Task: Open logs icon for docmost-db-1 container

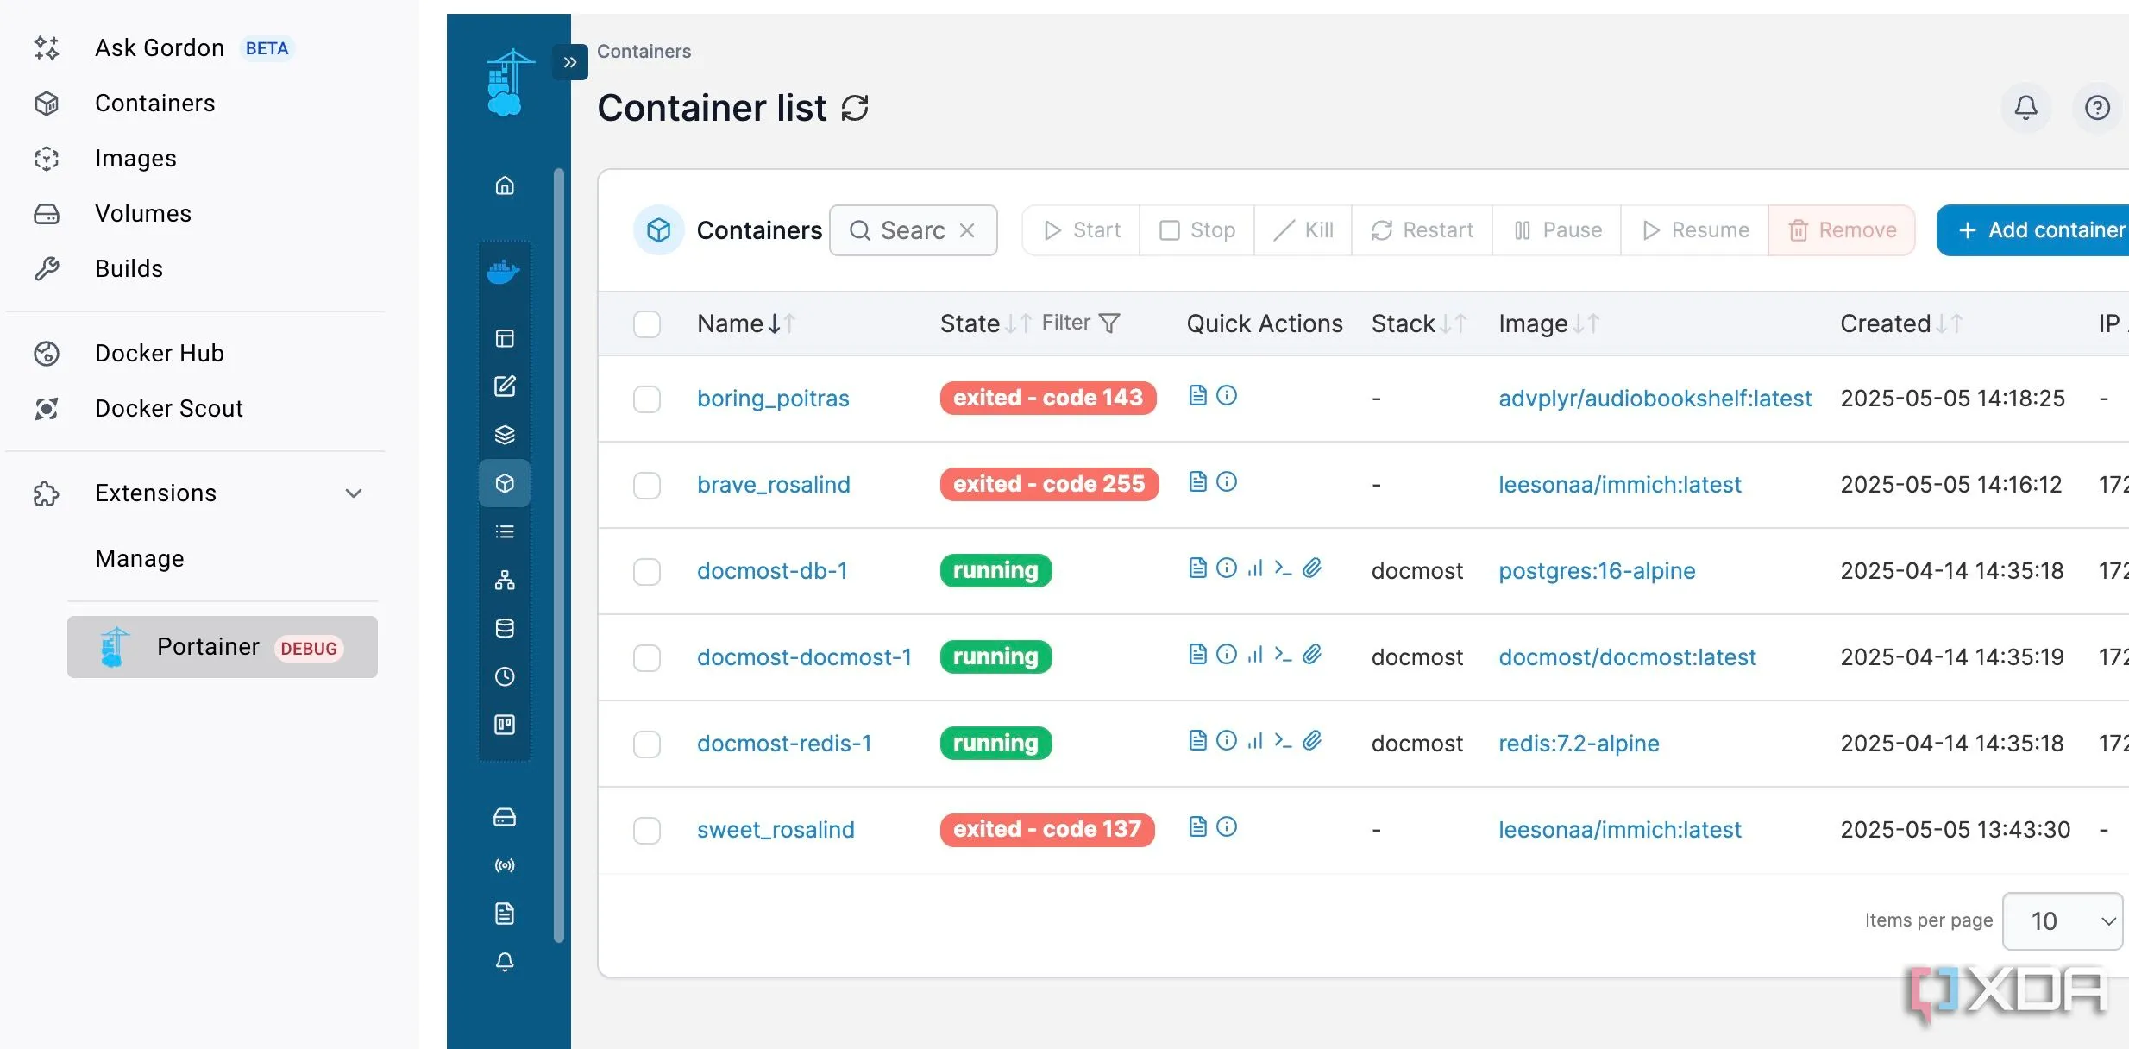Action: pos(1197,568)
